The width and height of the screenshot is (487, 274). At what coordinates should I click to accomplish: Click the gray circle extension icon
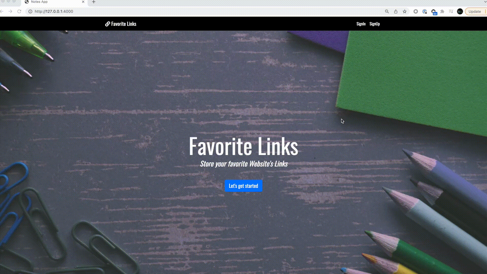[415, 11]
